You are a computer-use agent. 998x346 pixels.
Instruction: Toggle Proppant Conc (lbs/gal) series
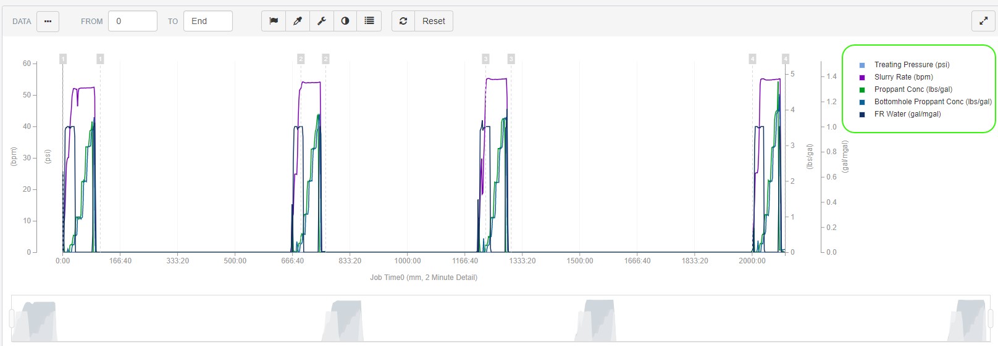point(913,89)
